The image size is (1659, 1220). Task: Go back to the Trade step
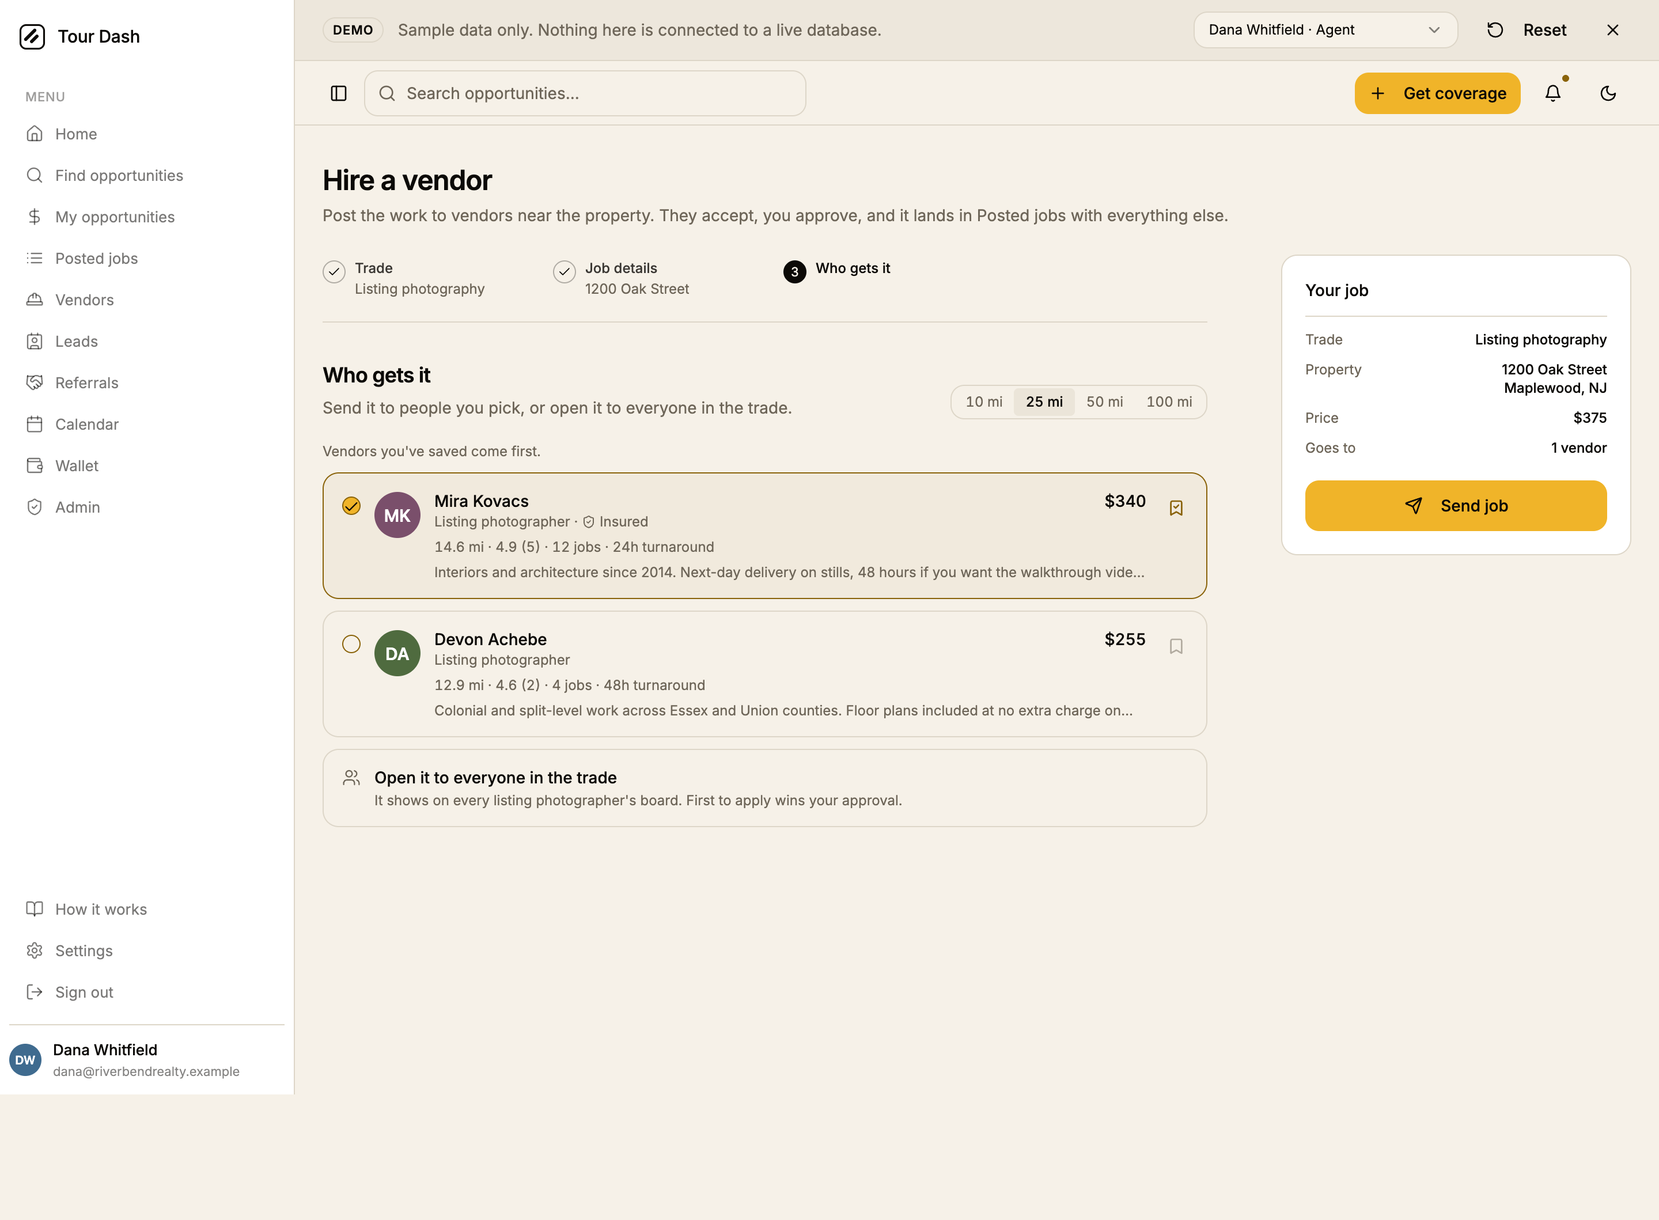tap(404, 278)
